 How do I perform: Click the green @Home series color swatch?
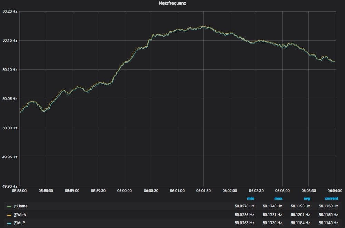9,206
